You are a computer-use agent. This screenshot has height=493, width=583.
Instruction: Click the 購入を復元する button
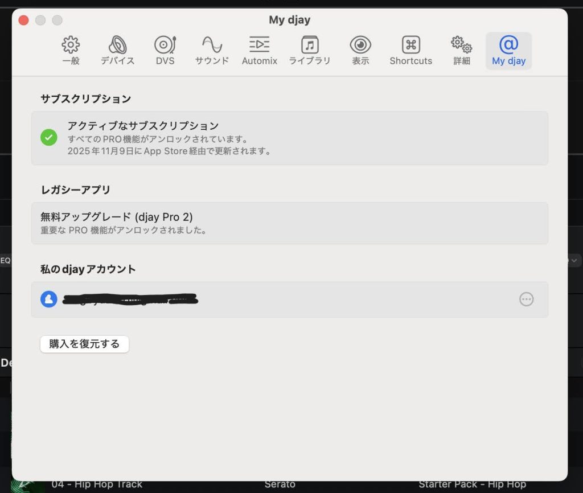(x=84, y=344)
